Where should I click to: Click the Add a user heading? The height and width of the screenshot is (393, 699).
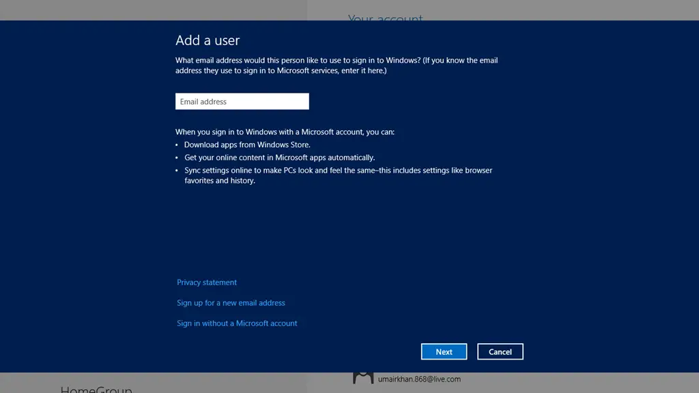(x=208, y=40)
